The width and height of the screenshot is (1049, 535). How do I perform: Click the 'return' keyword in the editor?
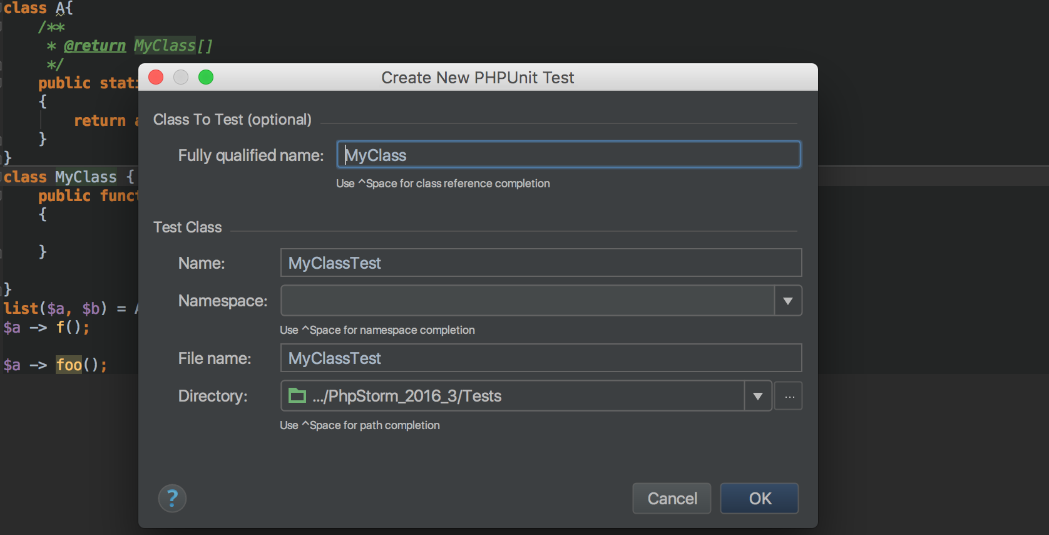pos(100,121)
